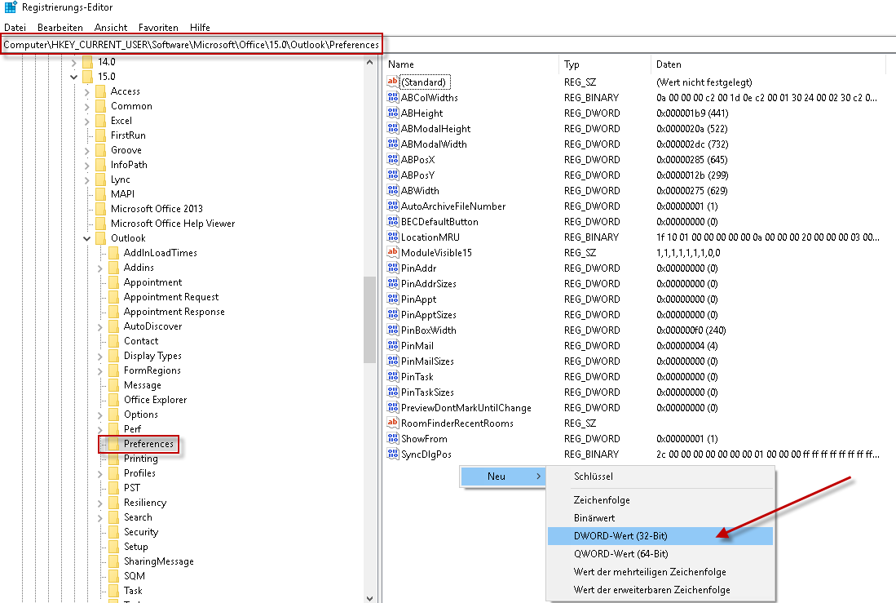Screen dimensions: 896x603
Task: Open the Ansicht menu
Action: click(111, 28)
